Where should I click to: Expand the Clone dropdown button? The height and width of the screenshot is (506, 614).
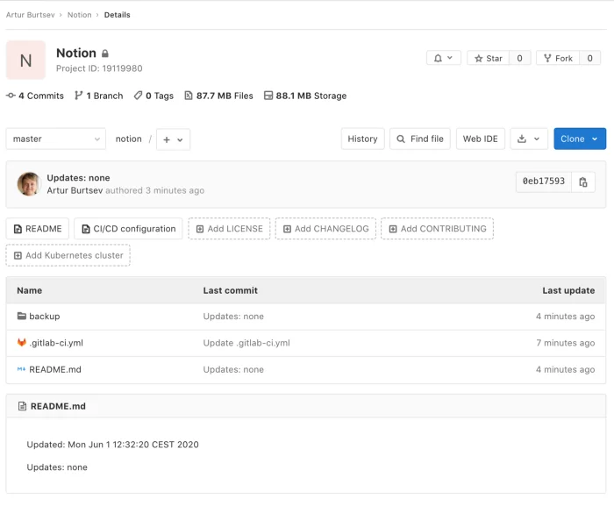[579, 139]
